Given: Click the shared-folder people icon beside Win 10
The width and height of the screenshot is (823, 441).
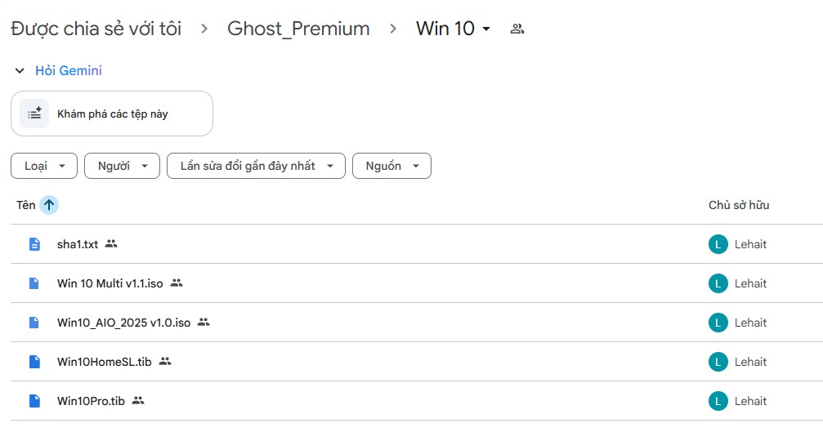Looking at the screenshot, I should 517,29.
